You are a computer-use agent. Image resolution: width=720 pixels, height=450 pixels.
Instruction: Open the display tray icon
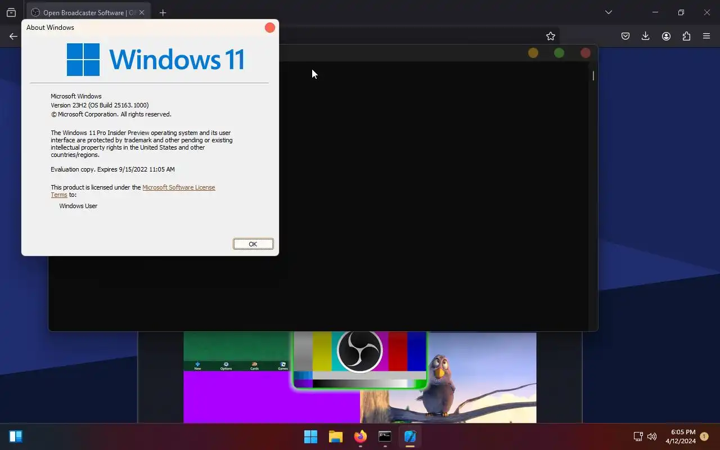click(x=638, y=436)
